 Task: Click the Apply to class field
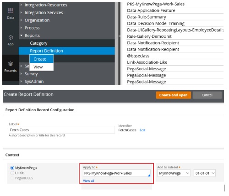[x=117, y=173]
